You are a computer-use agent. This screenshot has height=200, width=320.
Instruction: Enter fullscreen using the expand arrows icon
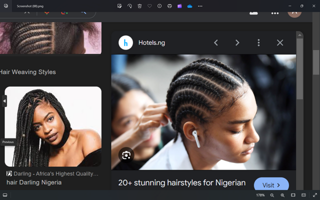pos(314,195)
